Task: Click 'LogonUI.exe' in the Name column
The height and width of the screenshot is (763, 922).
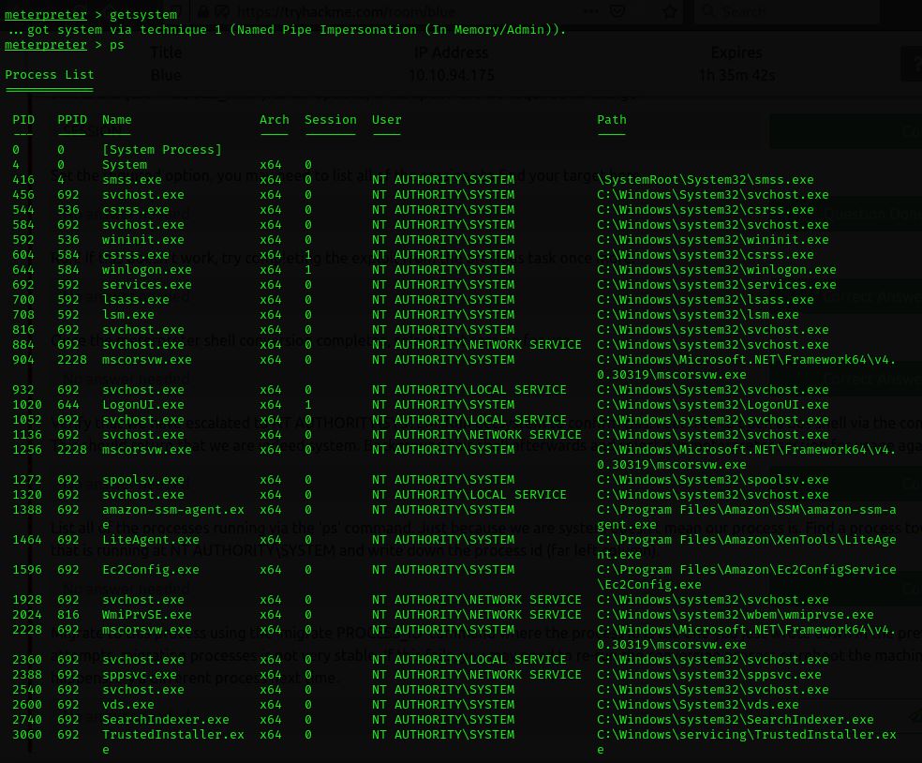Action: coord(142,405)
